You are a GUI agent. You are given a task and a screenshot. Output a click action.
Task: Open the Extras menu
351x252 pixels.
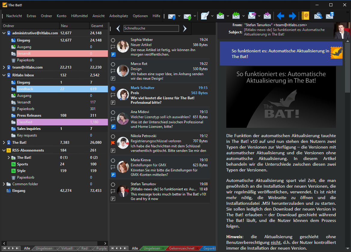(x=31, y=16)
